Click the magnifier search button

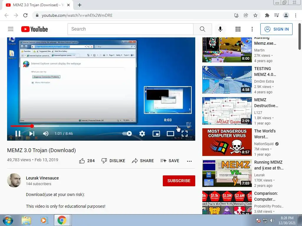(x=202, y=29)
